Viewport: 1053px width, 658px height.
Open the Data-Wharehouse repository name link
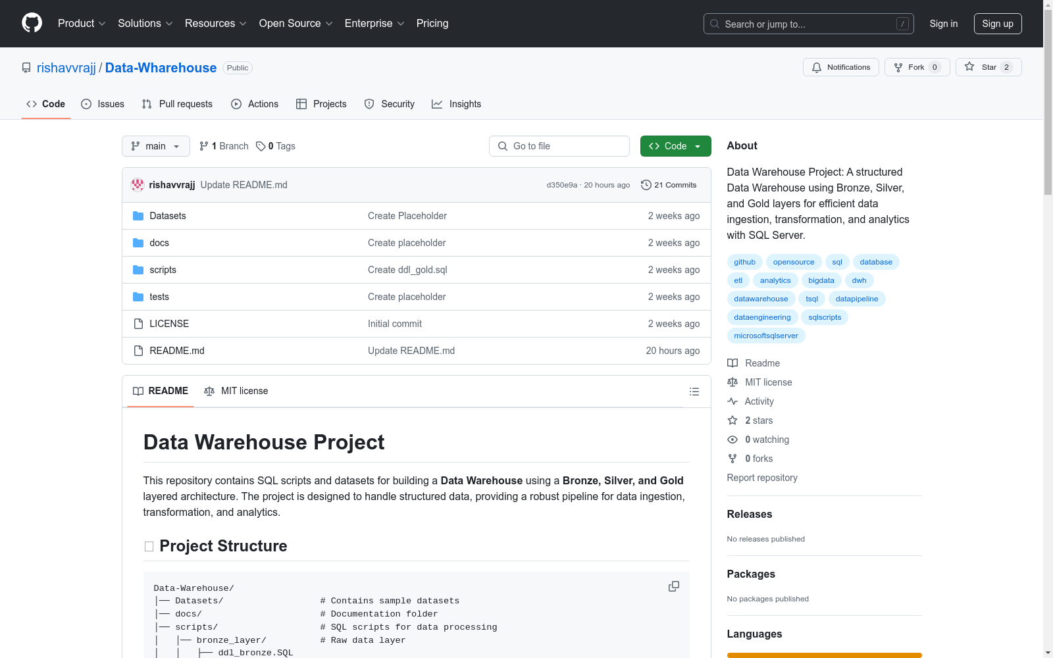(x=161, y=68)
